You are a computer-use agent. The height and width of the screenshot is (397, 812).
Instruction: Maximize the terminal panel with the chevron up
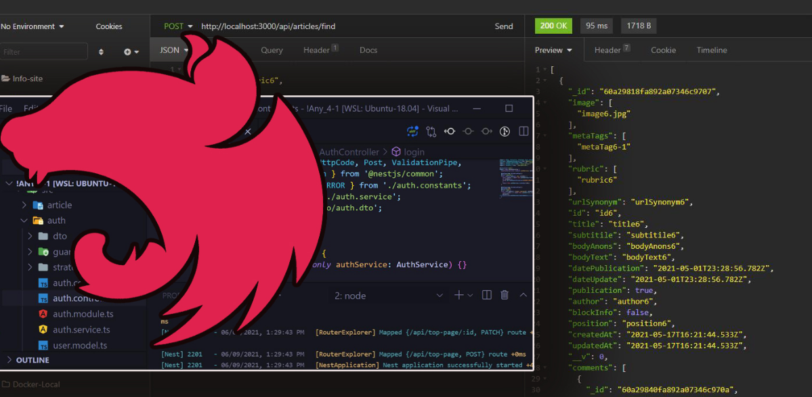(x=523, y=295)
